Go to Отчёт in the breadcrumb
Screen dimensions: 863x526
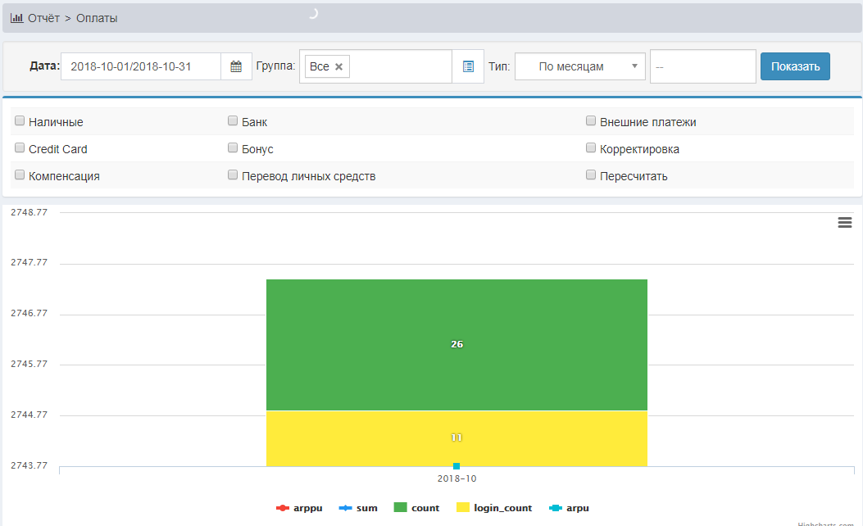[x=43, y=18]
